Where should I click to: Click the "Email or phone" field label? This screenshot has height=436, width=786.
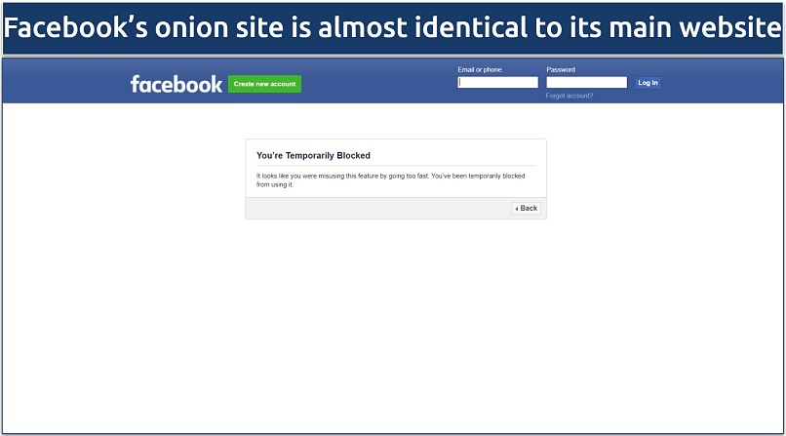(480, 70)
